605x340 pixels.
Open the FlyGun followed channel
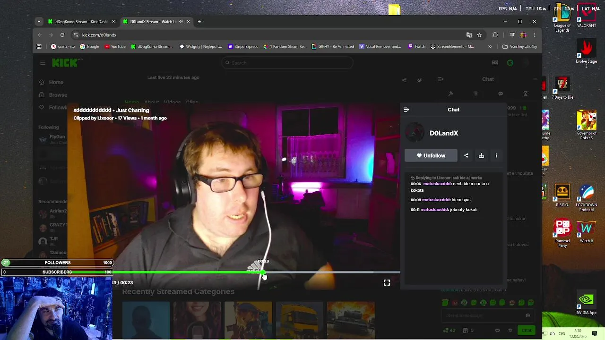tap(52, 139)
